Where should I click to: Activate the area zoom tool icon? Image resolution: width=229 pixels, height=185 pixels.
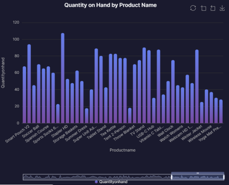[203, 8]
